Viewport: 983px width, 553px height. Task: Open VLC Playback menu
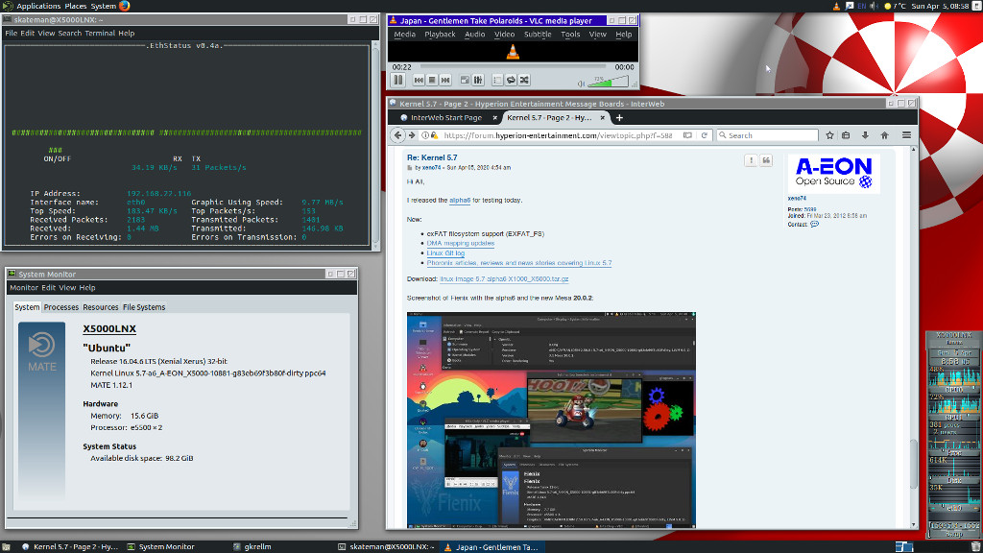coord(440,35)
